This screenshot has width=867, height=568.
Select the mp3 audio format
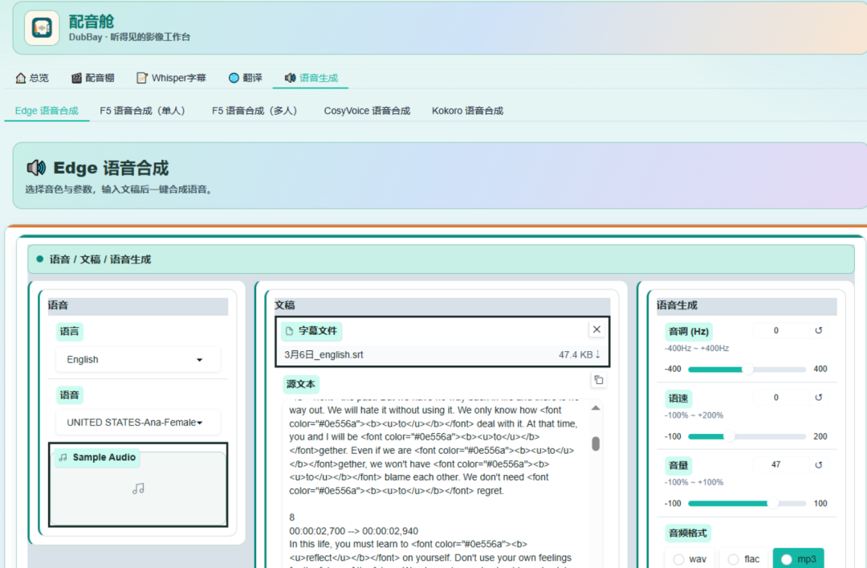point(799,558)
